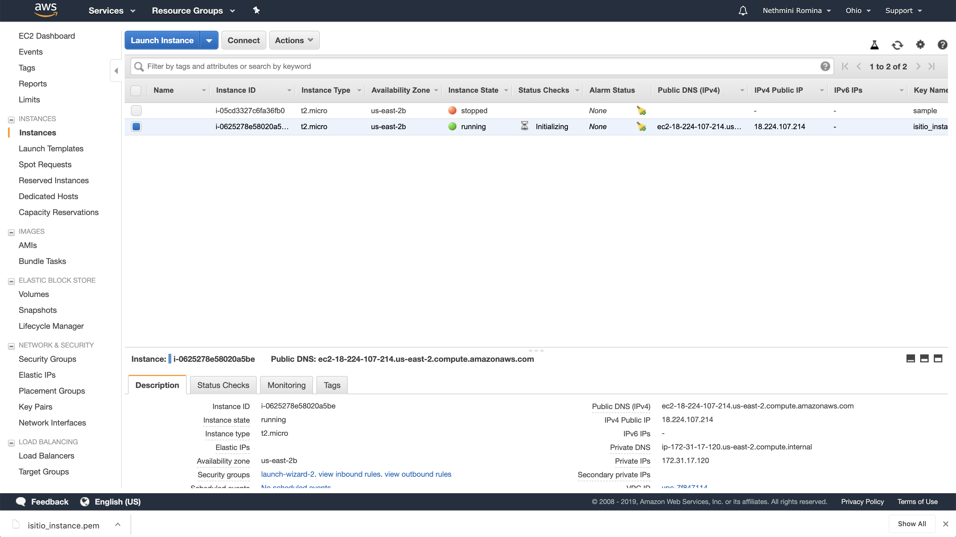Open the Actions dropdown
Viewport: 956px width, 537px height.
[x=294, y=40]
